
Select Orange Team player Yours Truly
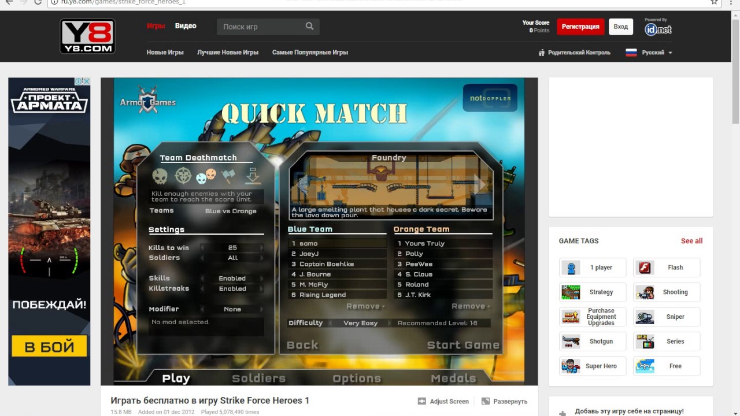tap(443, 243)
